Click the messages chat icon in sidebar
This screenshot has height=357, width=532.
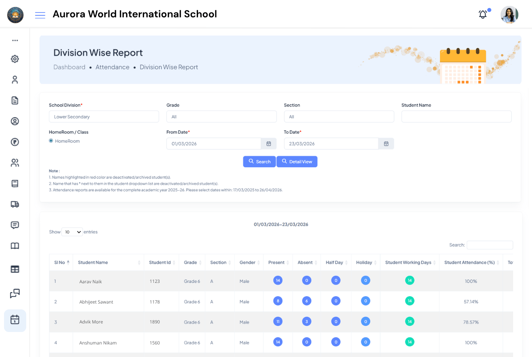coord(15,225)
